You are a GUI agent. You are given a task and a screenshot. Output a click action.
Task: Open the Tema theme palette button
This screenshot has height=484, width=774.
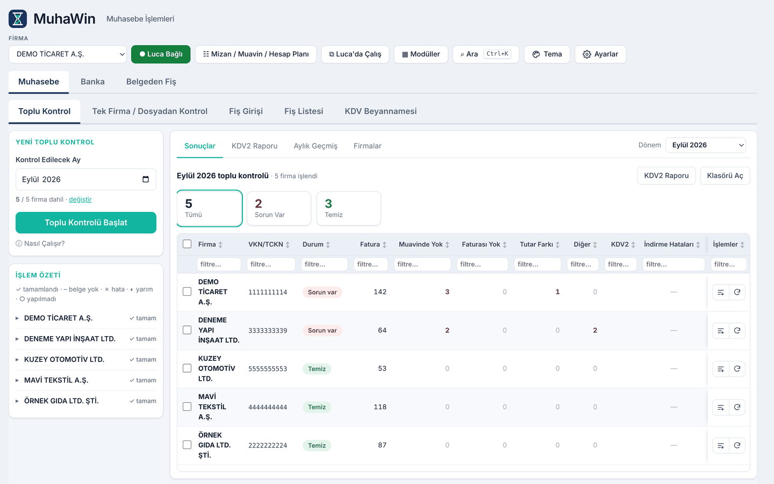[547, 54]
